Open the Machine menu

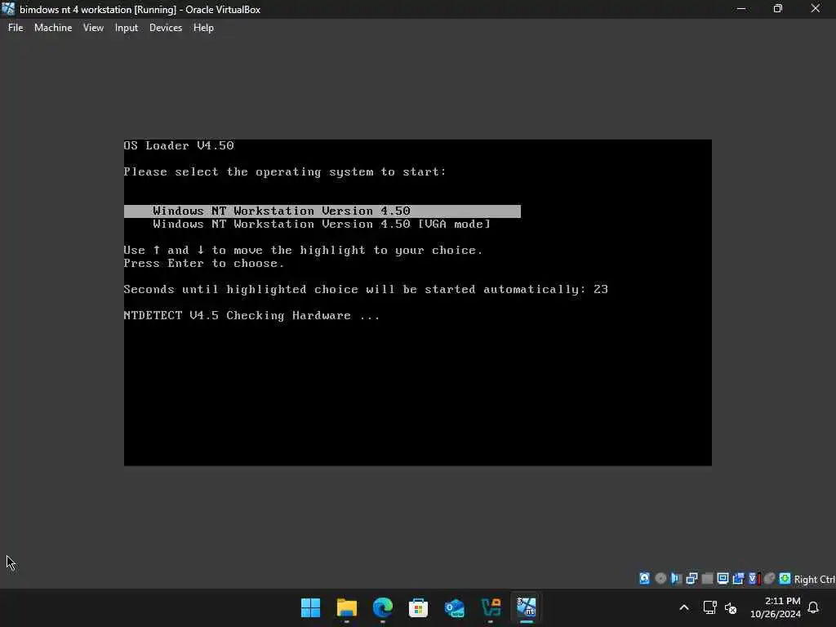(x=53, y=28)
